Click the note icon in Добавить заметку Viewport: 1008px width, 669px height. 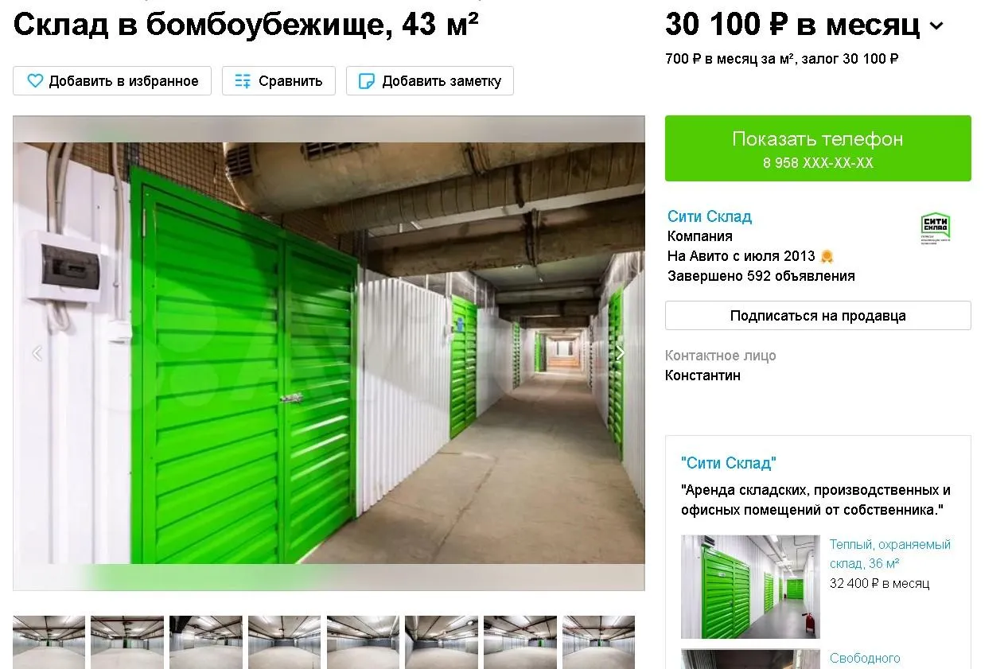tap(367, 81)
